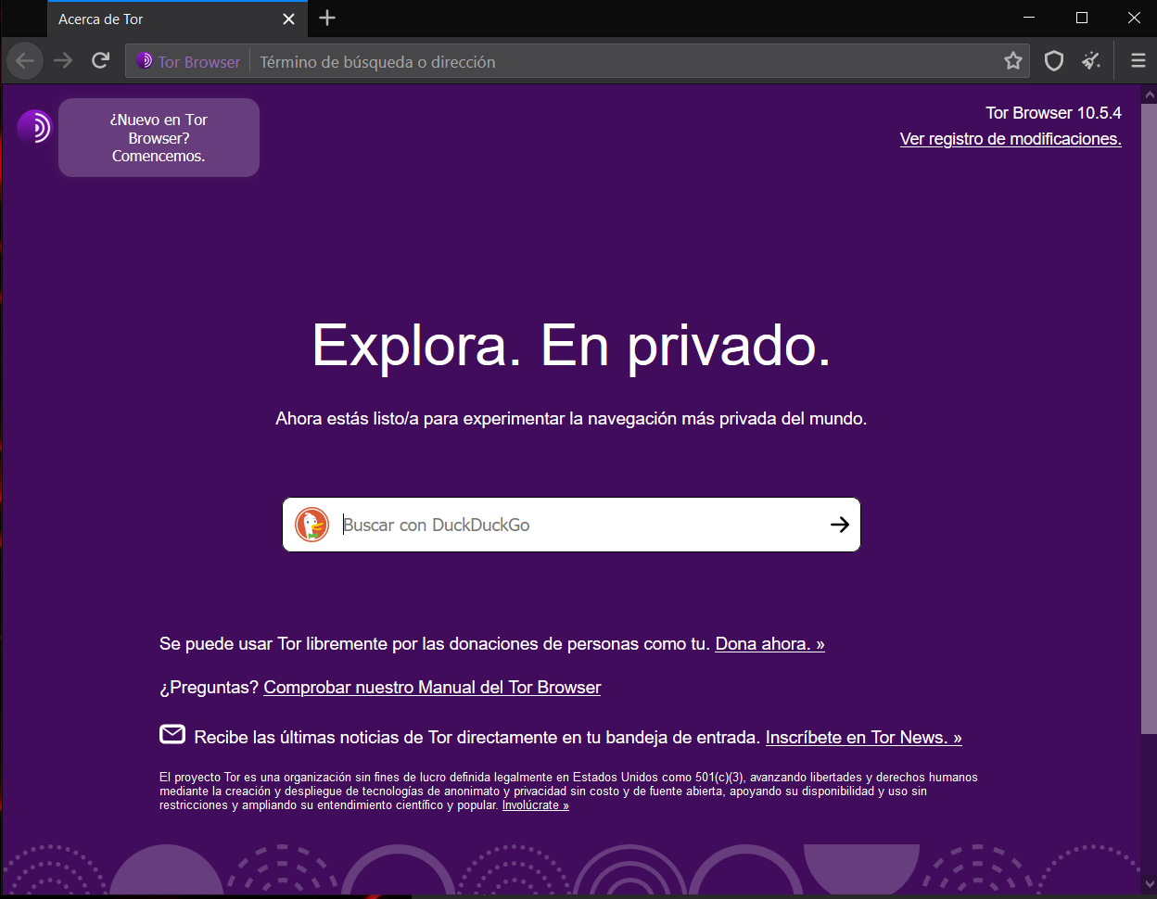Screen dimensions: 1157x899
Task: Submit the search with the arrow icon
Action: coord(839,524)
